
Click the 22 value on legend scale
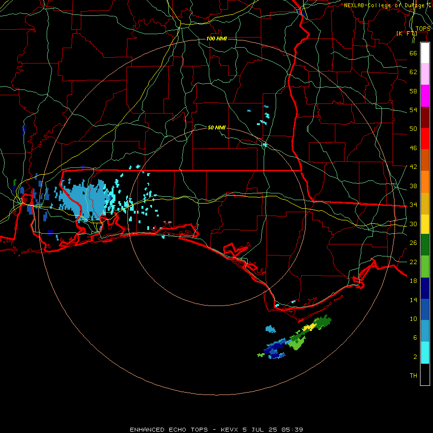click(x=413, y=262)
